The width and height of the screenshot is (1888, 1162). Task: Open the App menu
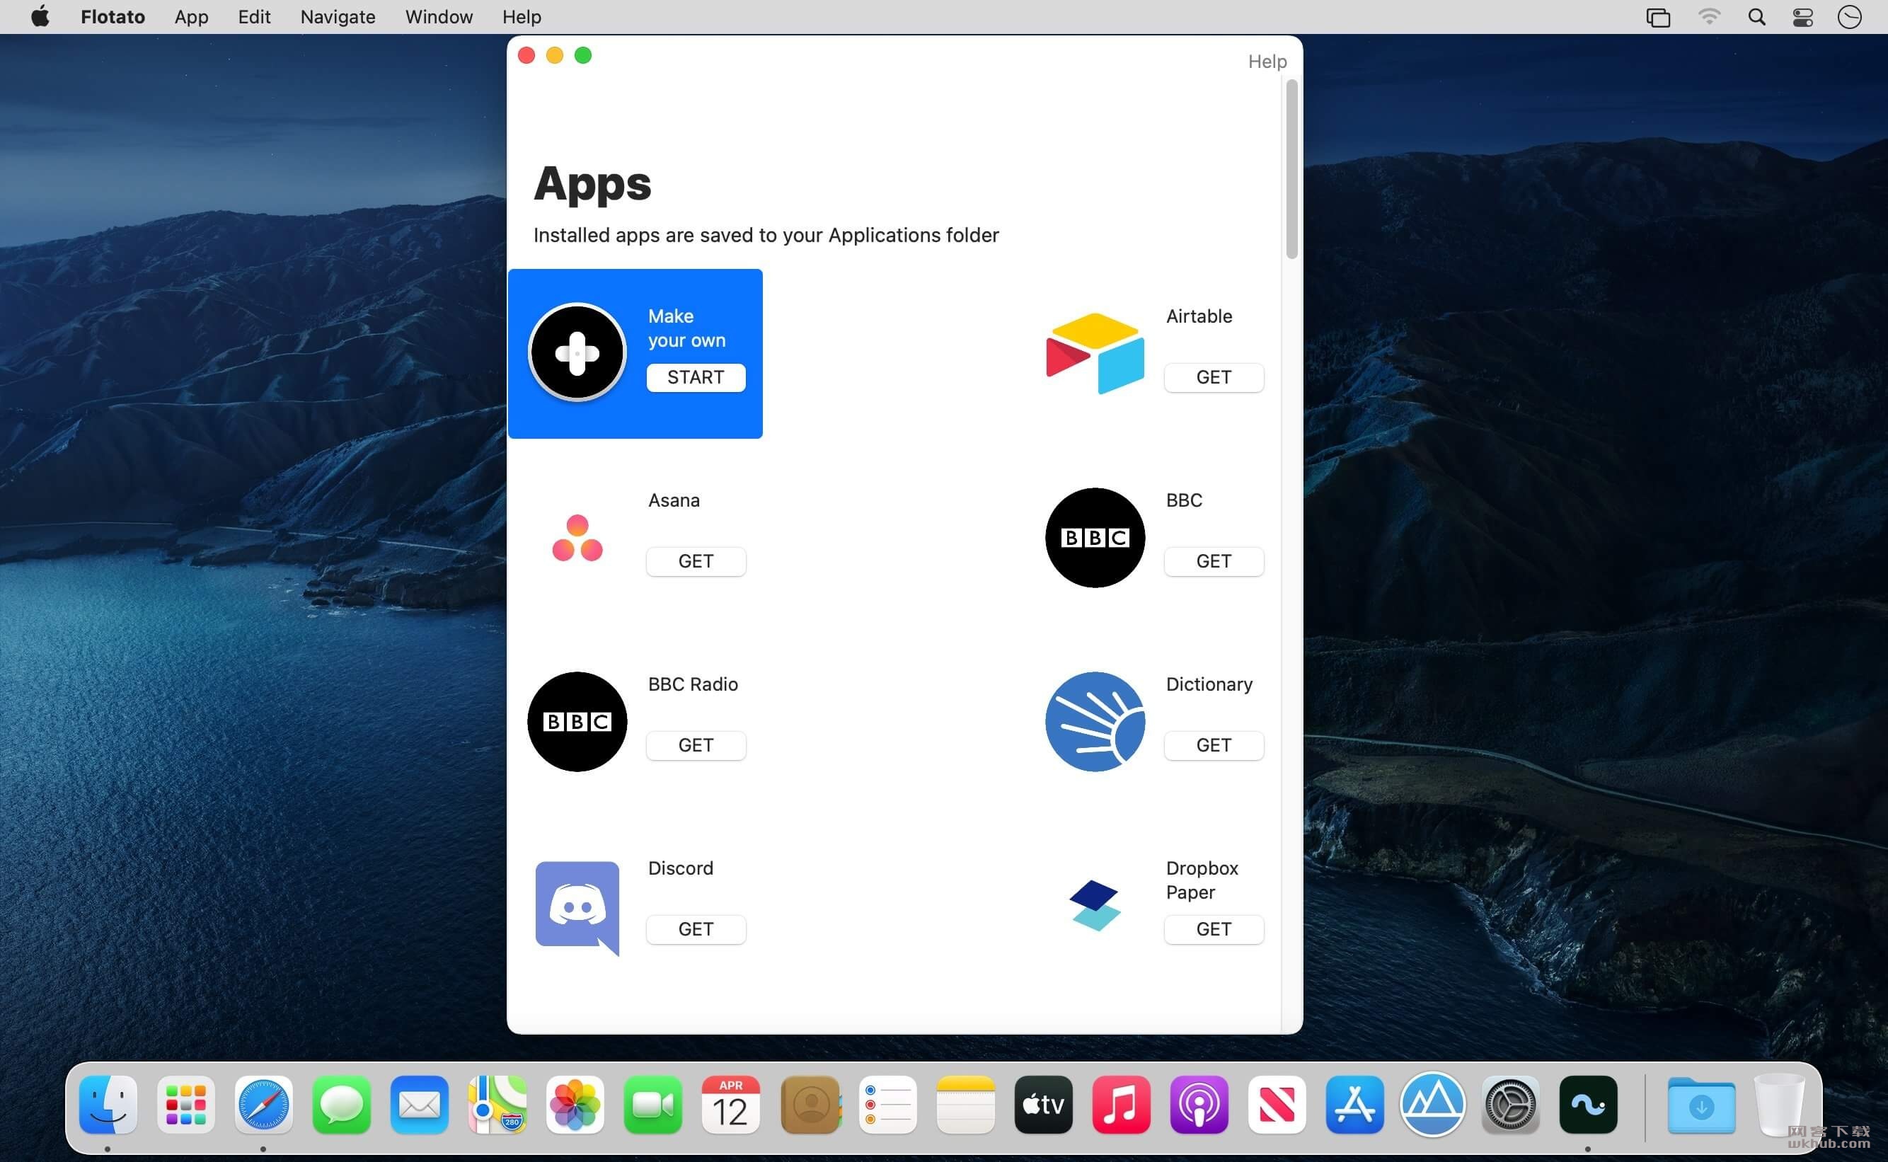pos(191,17)
